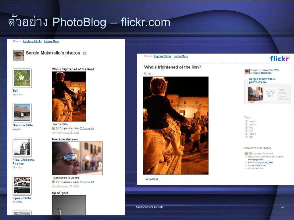Go to the prev photo in the photostream
Viewport: 294px width, 220px height.
pyautogui.click(x=251, y=103)
